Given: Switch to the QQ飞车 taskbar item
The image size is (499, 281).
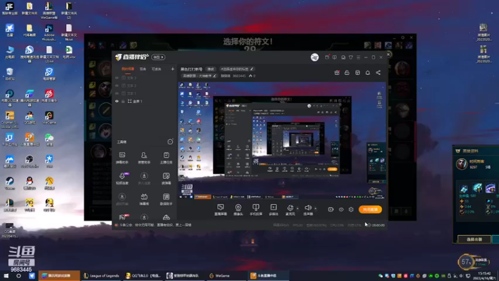Looking at the screenshot, I should pyautogui.click(x=143, y=275).
